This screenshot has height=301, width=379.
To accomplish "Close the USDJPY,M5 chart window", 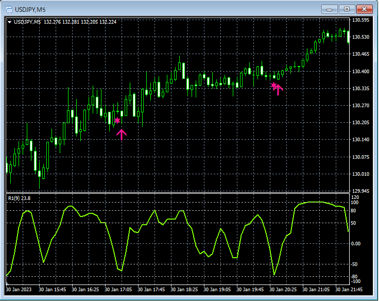I will pyautogui.click(x=364, y=9).
